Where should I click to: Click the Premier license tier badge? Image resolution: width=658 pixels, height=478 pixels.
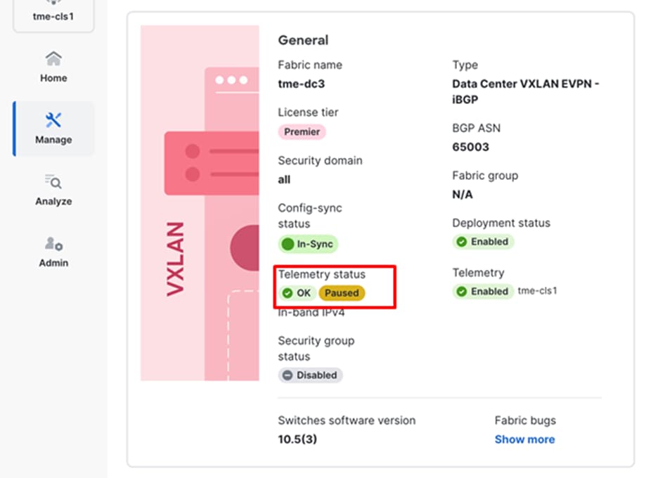point(302,132)
